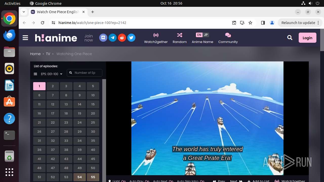The image size is (324, 182).
Task: Switch anime name language to JP
Action: [206, 35]
